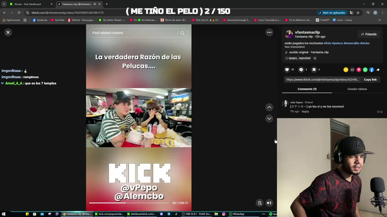Open the #mcbo hashtag
The image size is (387, 217).
point(365,43)
